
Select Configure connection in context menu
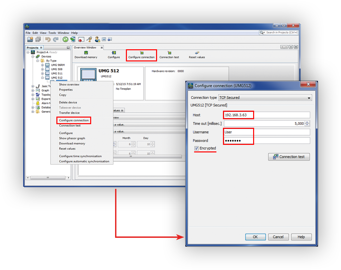point(74,121)
